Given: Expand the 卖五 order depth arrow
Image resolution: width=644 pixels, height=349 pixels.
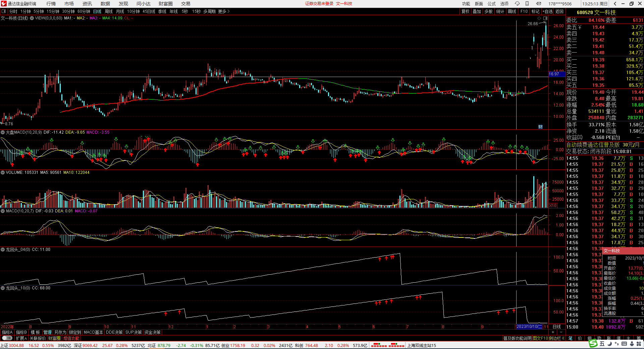Looking at the screenshot, I should (580, 27).
